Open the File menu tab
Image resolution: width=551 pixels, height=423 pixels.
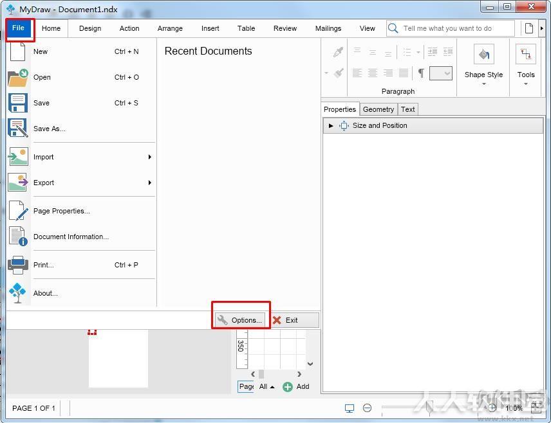click(x=18, y=28)
